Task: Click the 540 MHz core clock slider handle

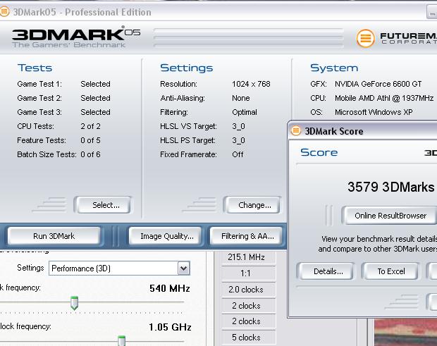Action: tap(74, 303)
